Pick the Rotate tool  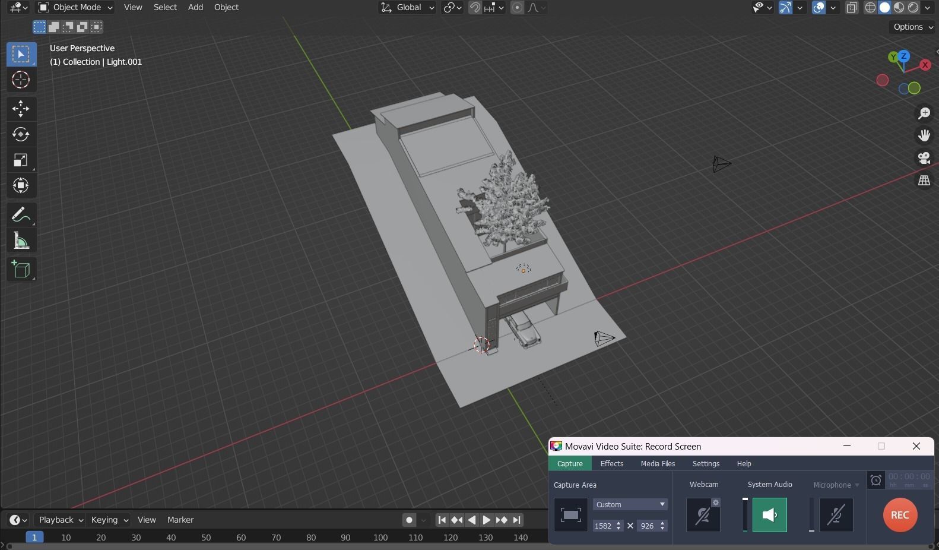(x=21, y=134)
